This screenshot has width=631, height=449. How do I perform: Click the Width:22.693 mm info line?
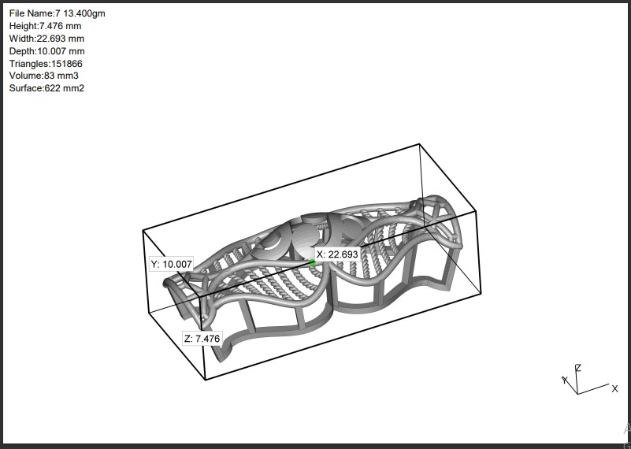coord(46,39)
